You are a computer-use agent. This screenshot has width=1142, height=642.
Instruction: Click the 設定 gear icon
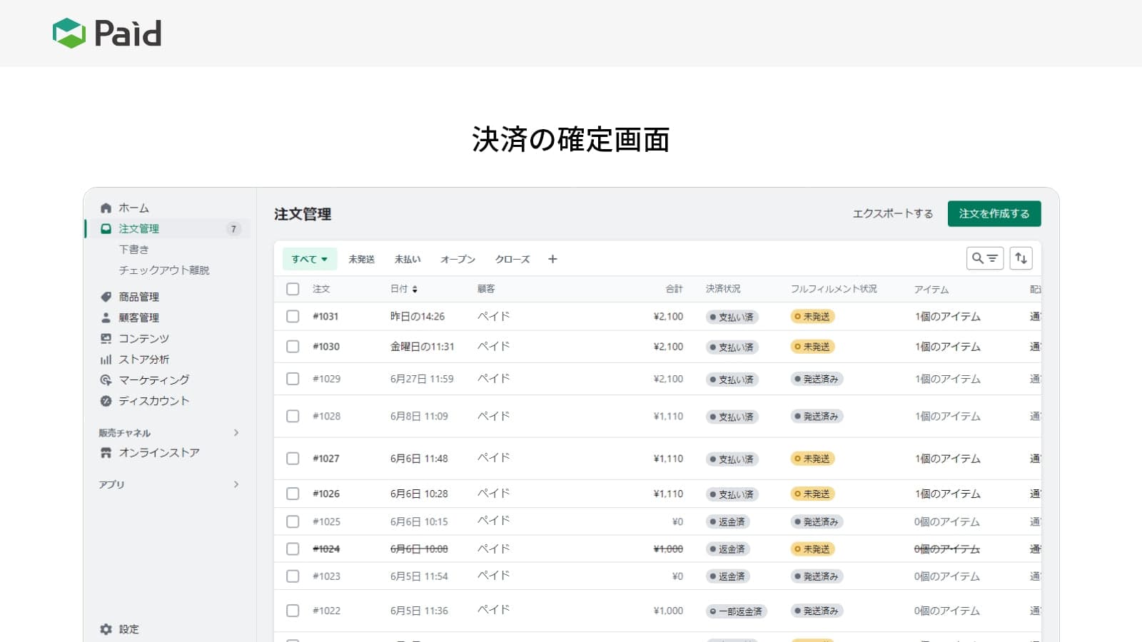pos(106,629)
